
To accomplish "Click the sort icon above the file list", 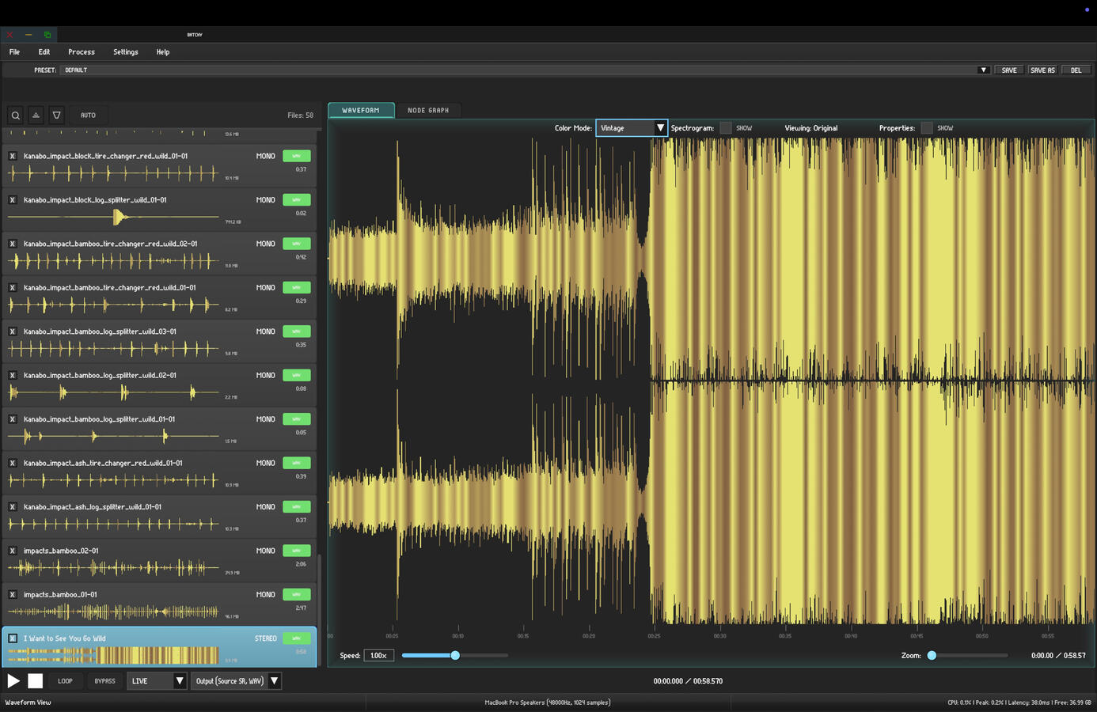I will (x=36, y=116).
